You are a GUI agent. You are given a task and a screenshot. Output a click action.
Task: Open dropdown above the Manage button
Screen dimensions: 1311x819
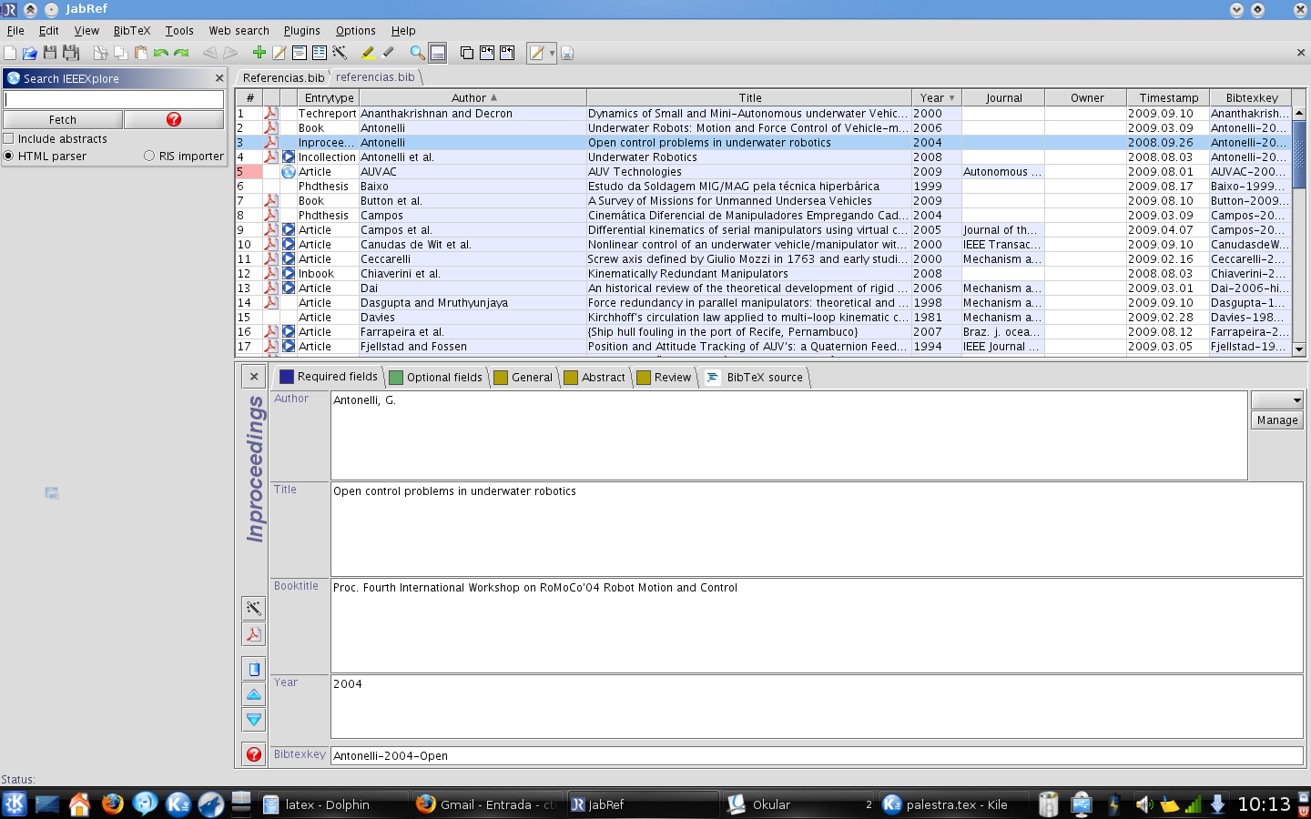tap(1277, 399)
